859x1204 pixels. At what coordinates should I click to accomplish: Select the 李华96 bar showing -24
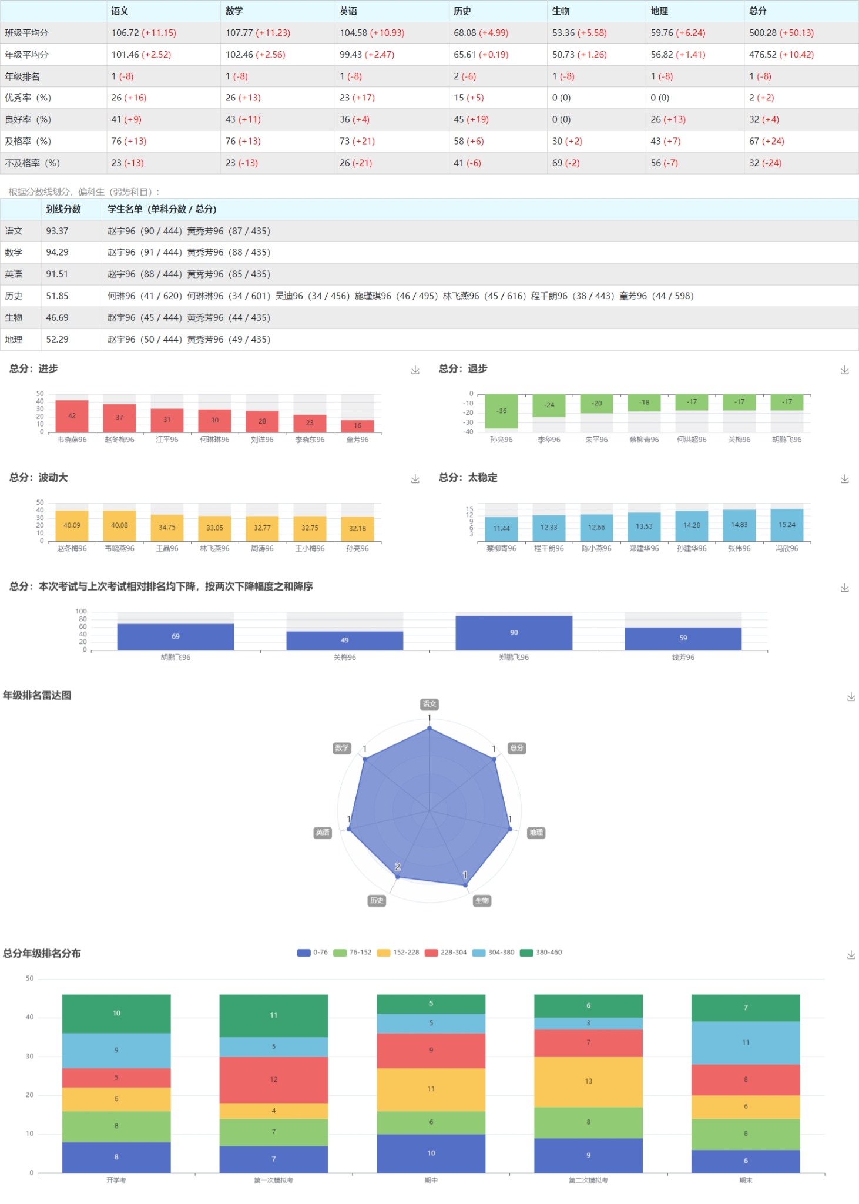tap(549, 405)
